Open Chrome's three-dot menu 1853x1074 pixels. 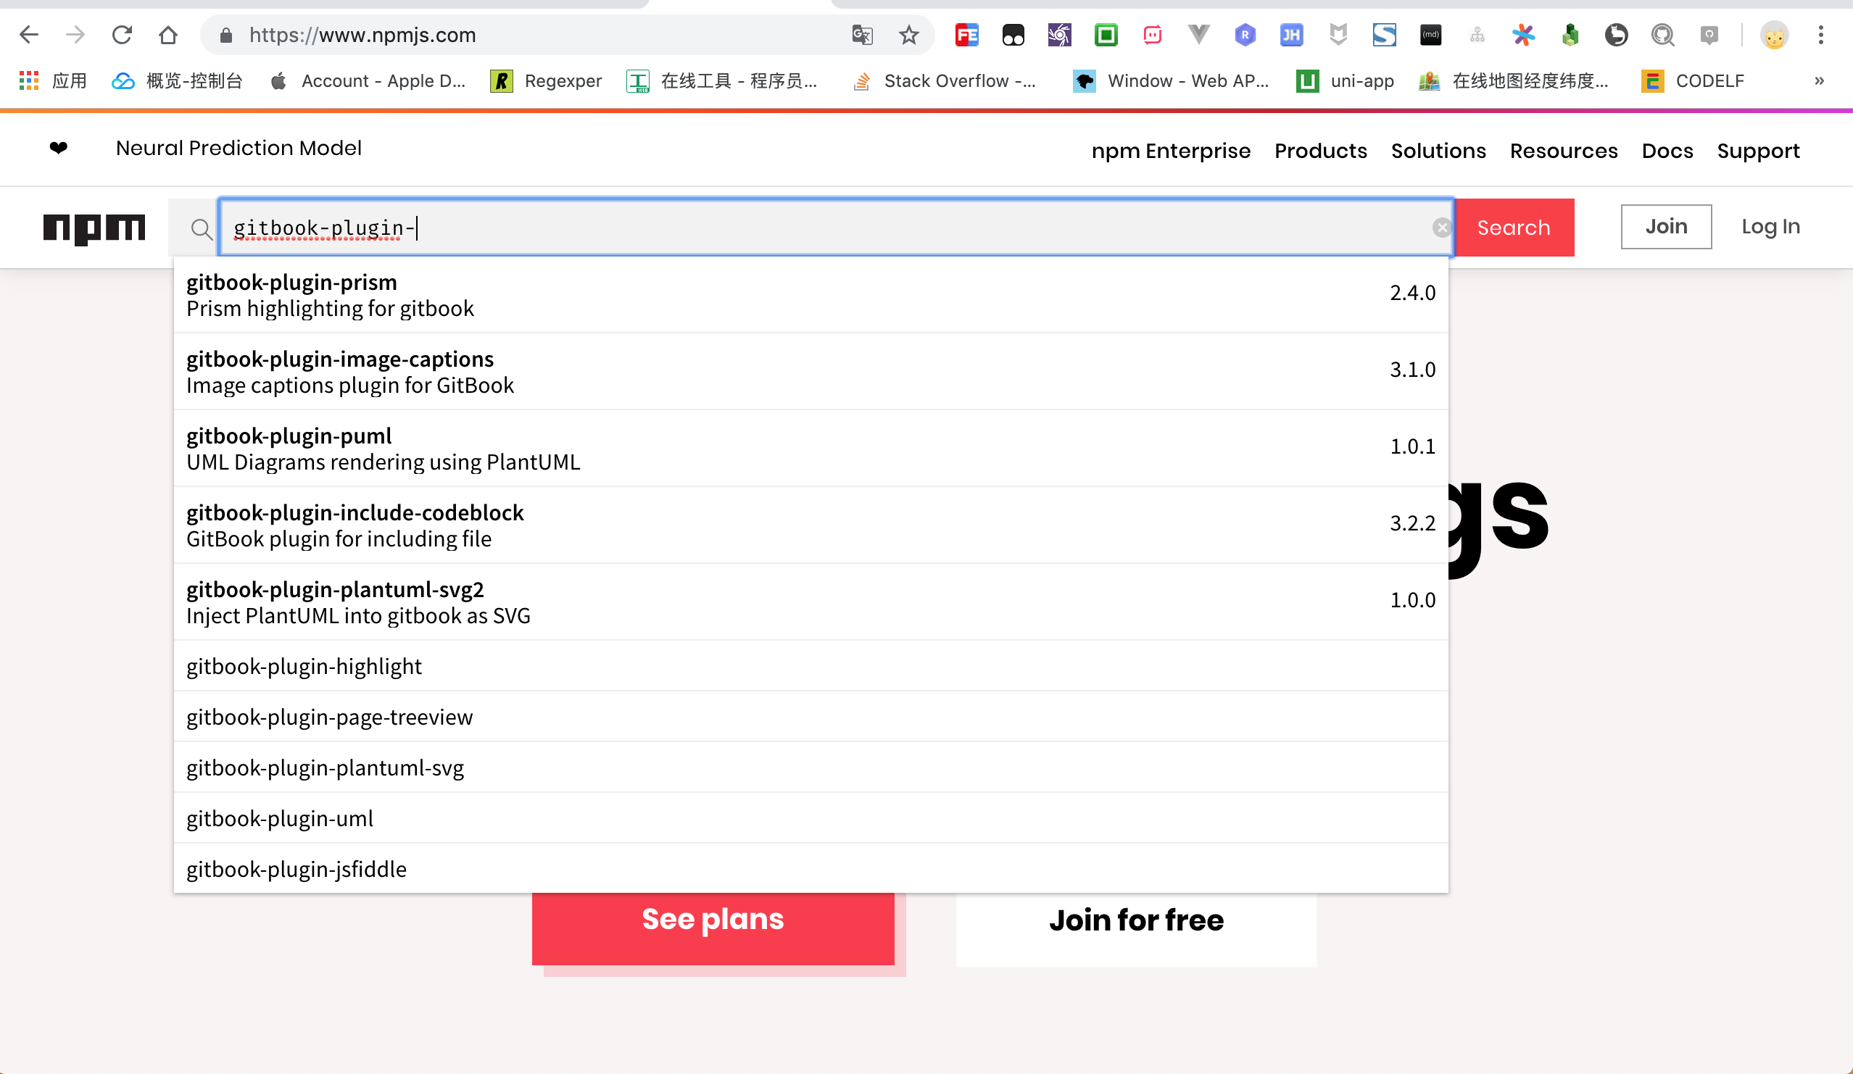pos(1821,35)
